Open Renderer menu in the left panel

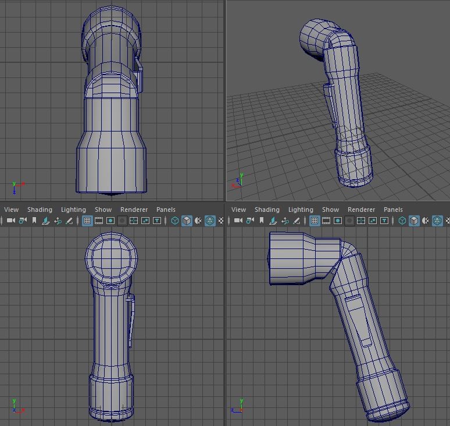click(134, 210)
